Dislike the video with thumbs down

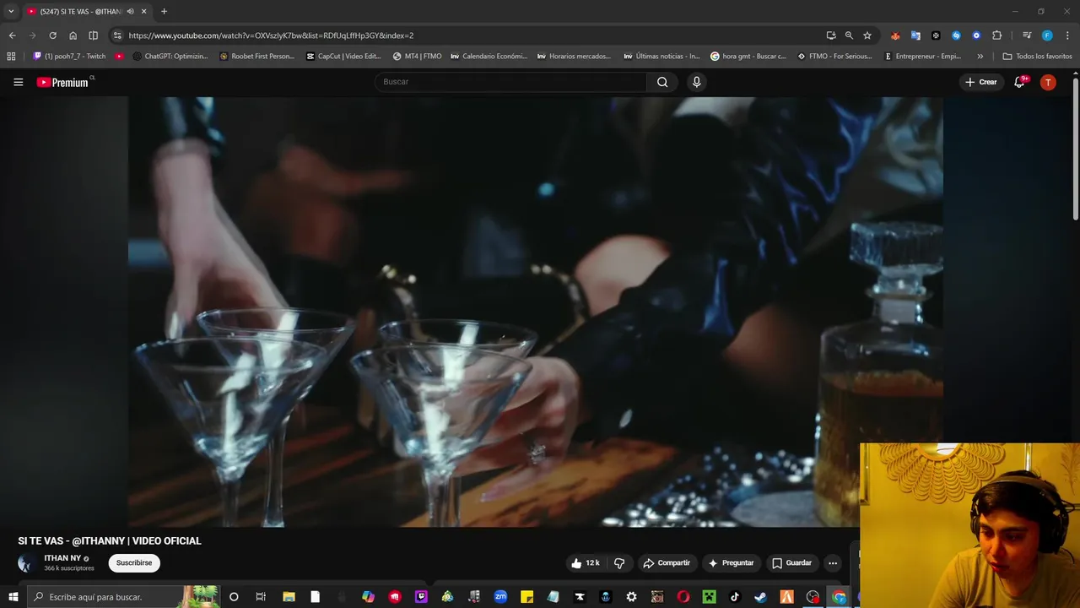619,563
